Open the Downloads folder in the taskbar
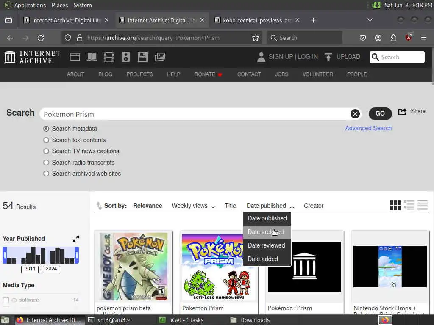The width and height of the screenshot is (434, 325). point(250,320)
